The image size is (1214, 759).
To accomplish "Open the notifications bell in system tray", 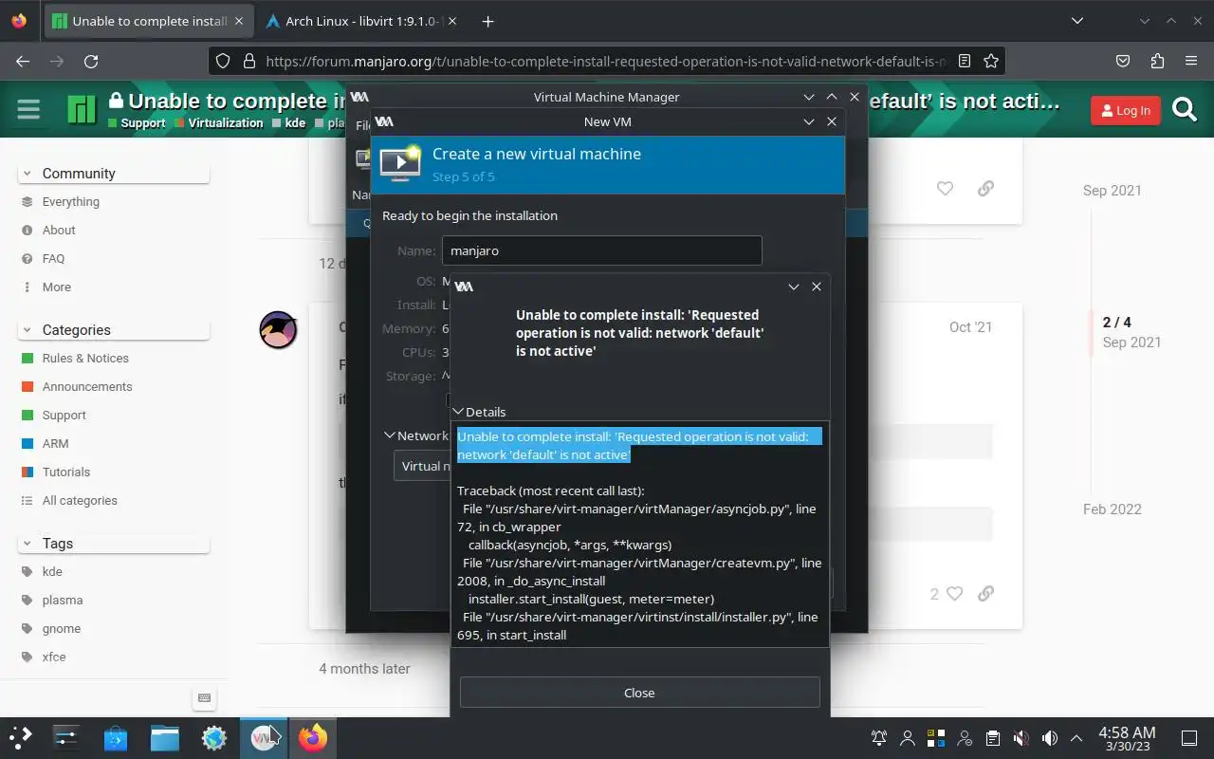I will click(879, 738).
